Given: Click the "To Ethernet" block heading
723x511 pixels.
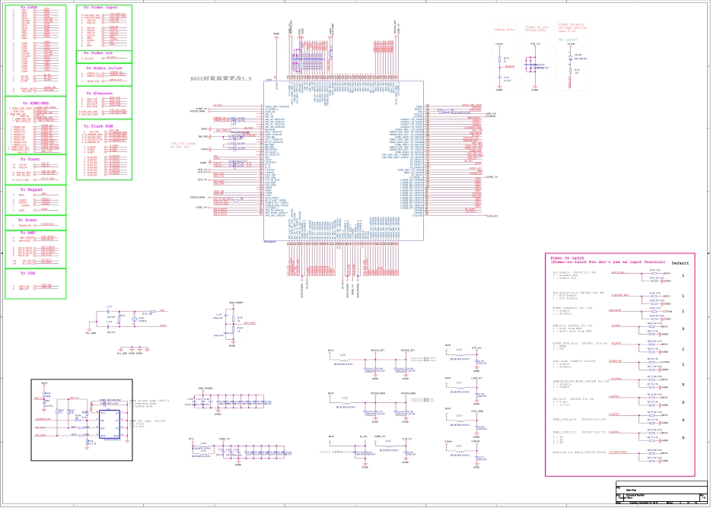Looking at the screenshot, I should point(99,93).
